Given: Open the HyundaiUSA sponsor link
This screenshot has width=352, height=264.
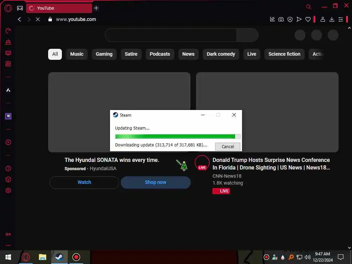Looking at the screenshot, I should click(x=103, y=168).
